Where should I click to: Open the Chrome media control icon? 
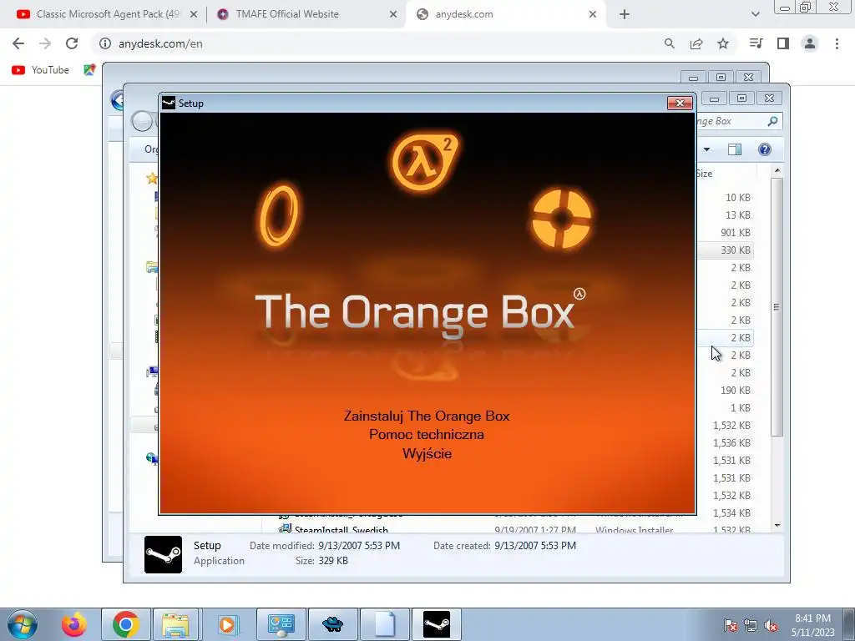[x=756, y=43]
